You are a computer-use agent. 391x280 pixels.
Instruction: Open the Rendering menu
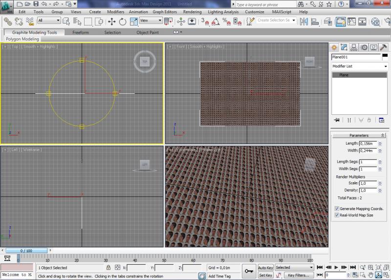point(192,12)
